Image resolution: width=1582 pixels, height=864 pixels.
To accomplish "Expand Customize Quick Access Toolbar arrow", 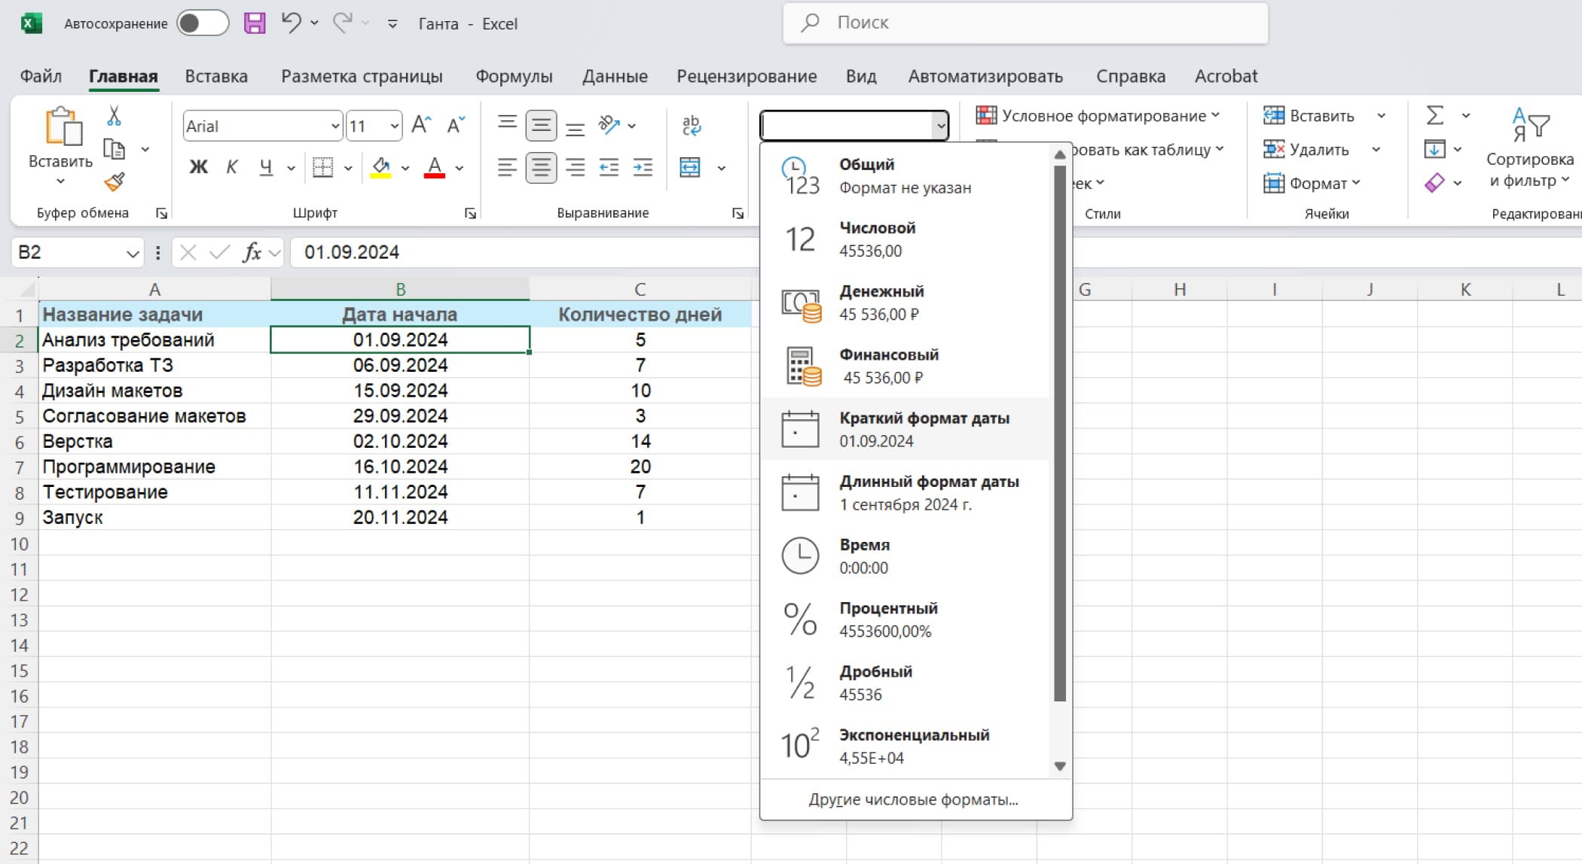I will tap(392, 23).
